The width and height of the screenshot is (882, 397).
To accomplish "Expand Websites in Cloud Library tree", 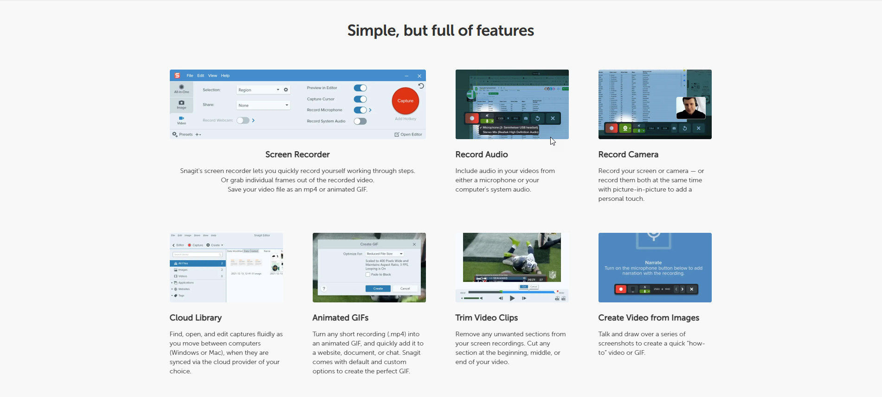I will coord(172,289).
